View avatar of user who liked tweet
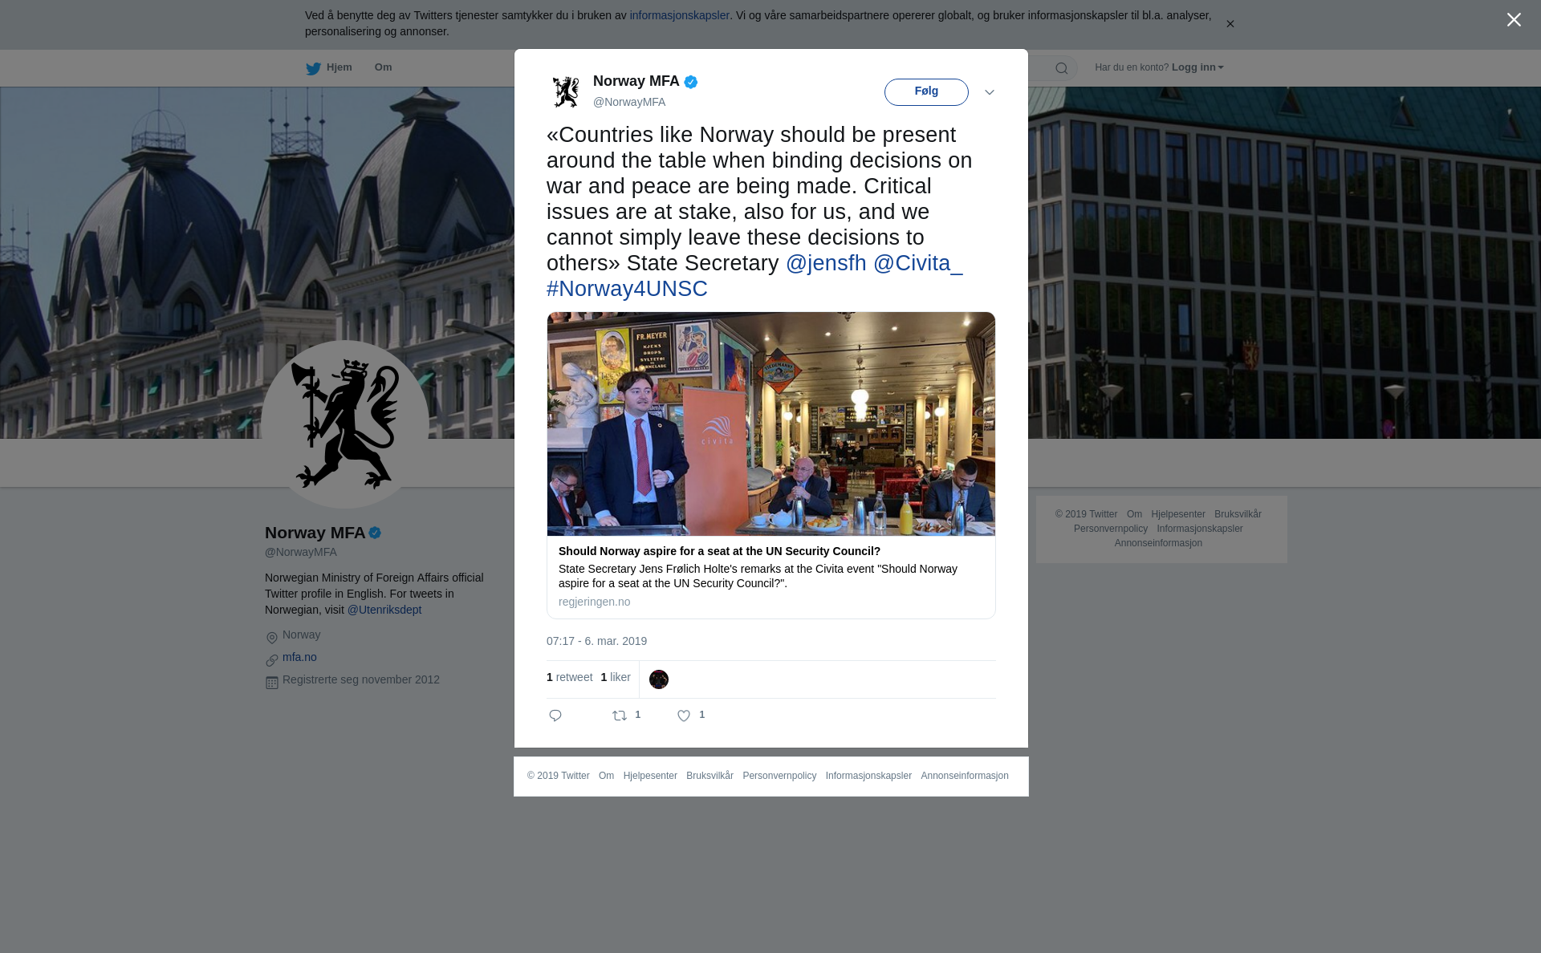1541x953 pixels. tap(659, 679)
